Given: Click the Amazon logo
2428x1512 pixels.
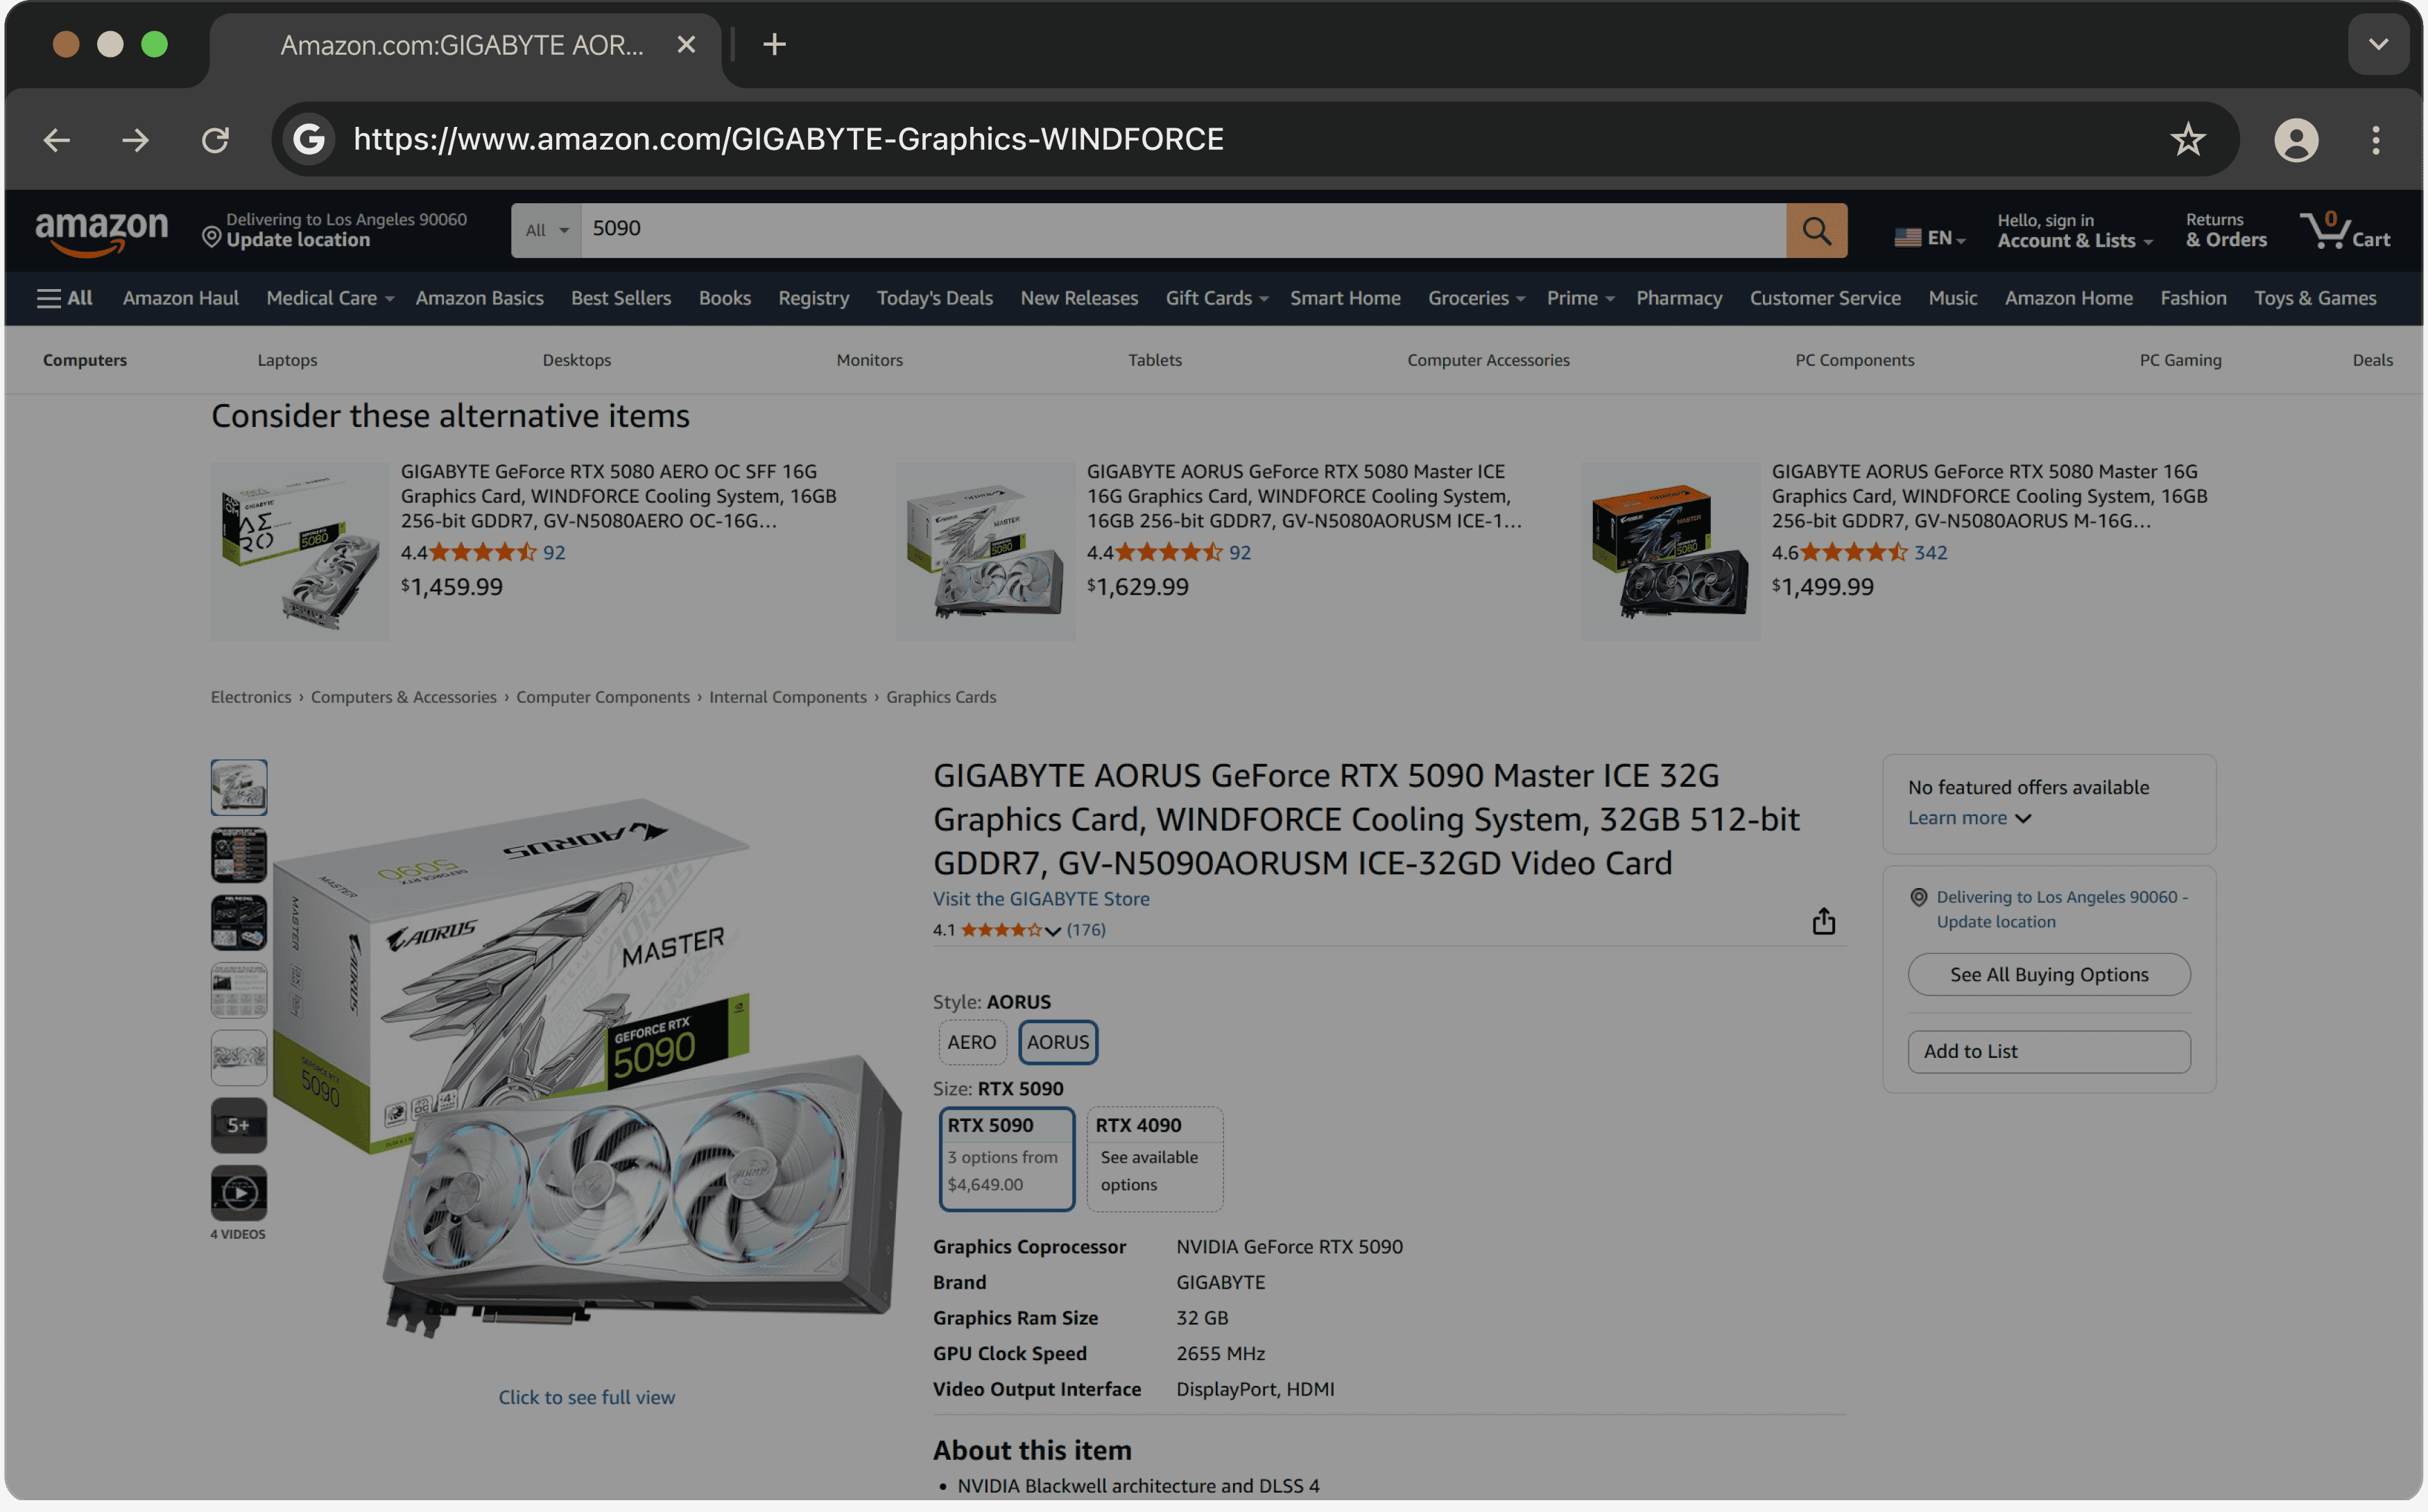Looking at the screenshot, I should click(101, 231).
